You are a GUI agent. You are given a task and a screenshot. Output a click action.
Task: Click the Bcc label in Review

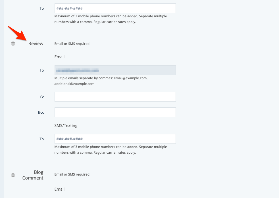click(41, 112)
